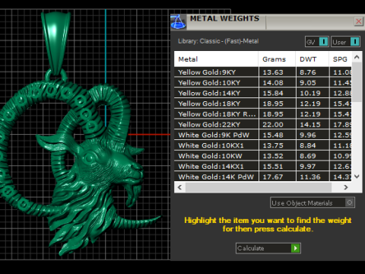This screenshot has width=365, height=274.
Task: Select the White Gold:10KX1 row
Action: click(263, 145)
